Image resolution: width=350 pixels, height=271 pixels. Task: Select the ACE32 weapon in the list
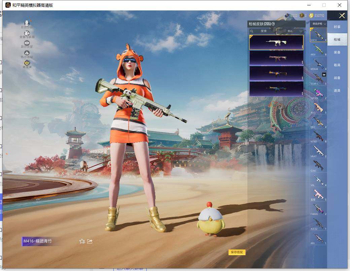[318, 223]
